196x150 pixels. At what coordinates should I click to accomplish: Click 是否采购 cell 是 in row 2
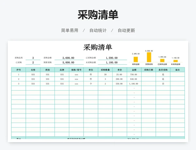[x=163, y=79]
